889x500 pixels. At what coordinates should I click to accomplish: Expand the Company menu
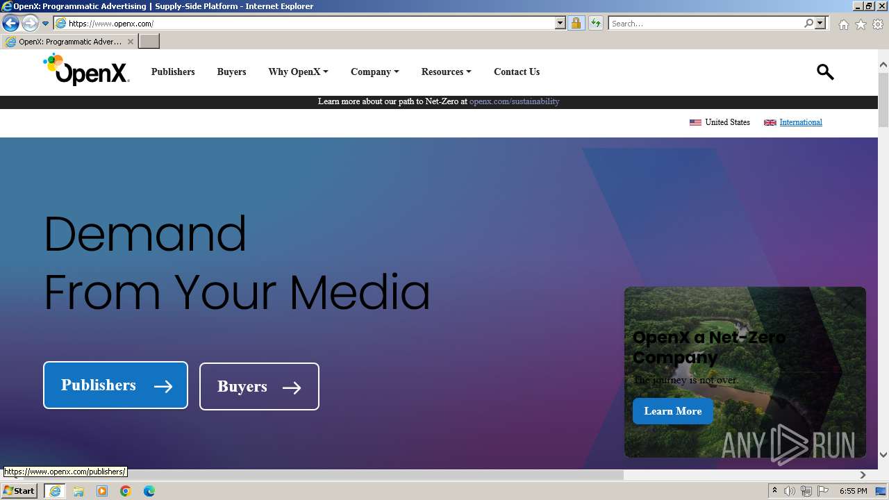tap(374, 72)
